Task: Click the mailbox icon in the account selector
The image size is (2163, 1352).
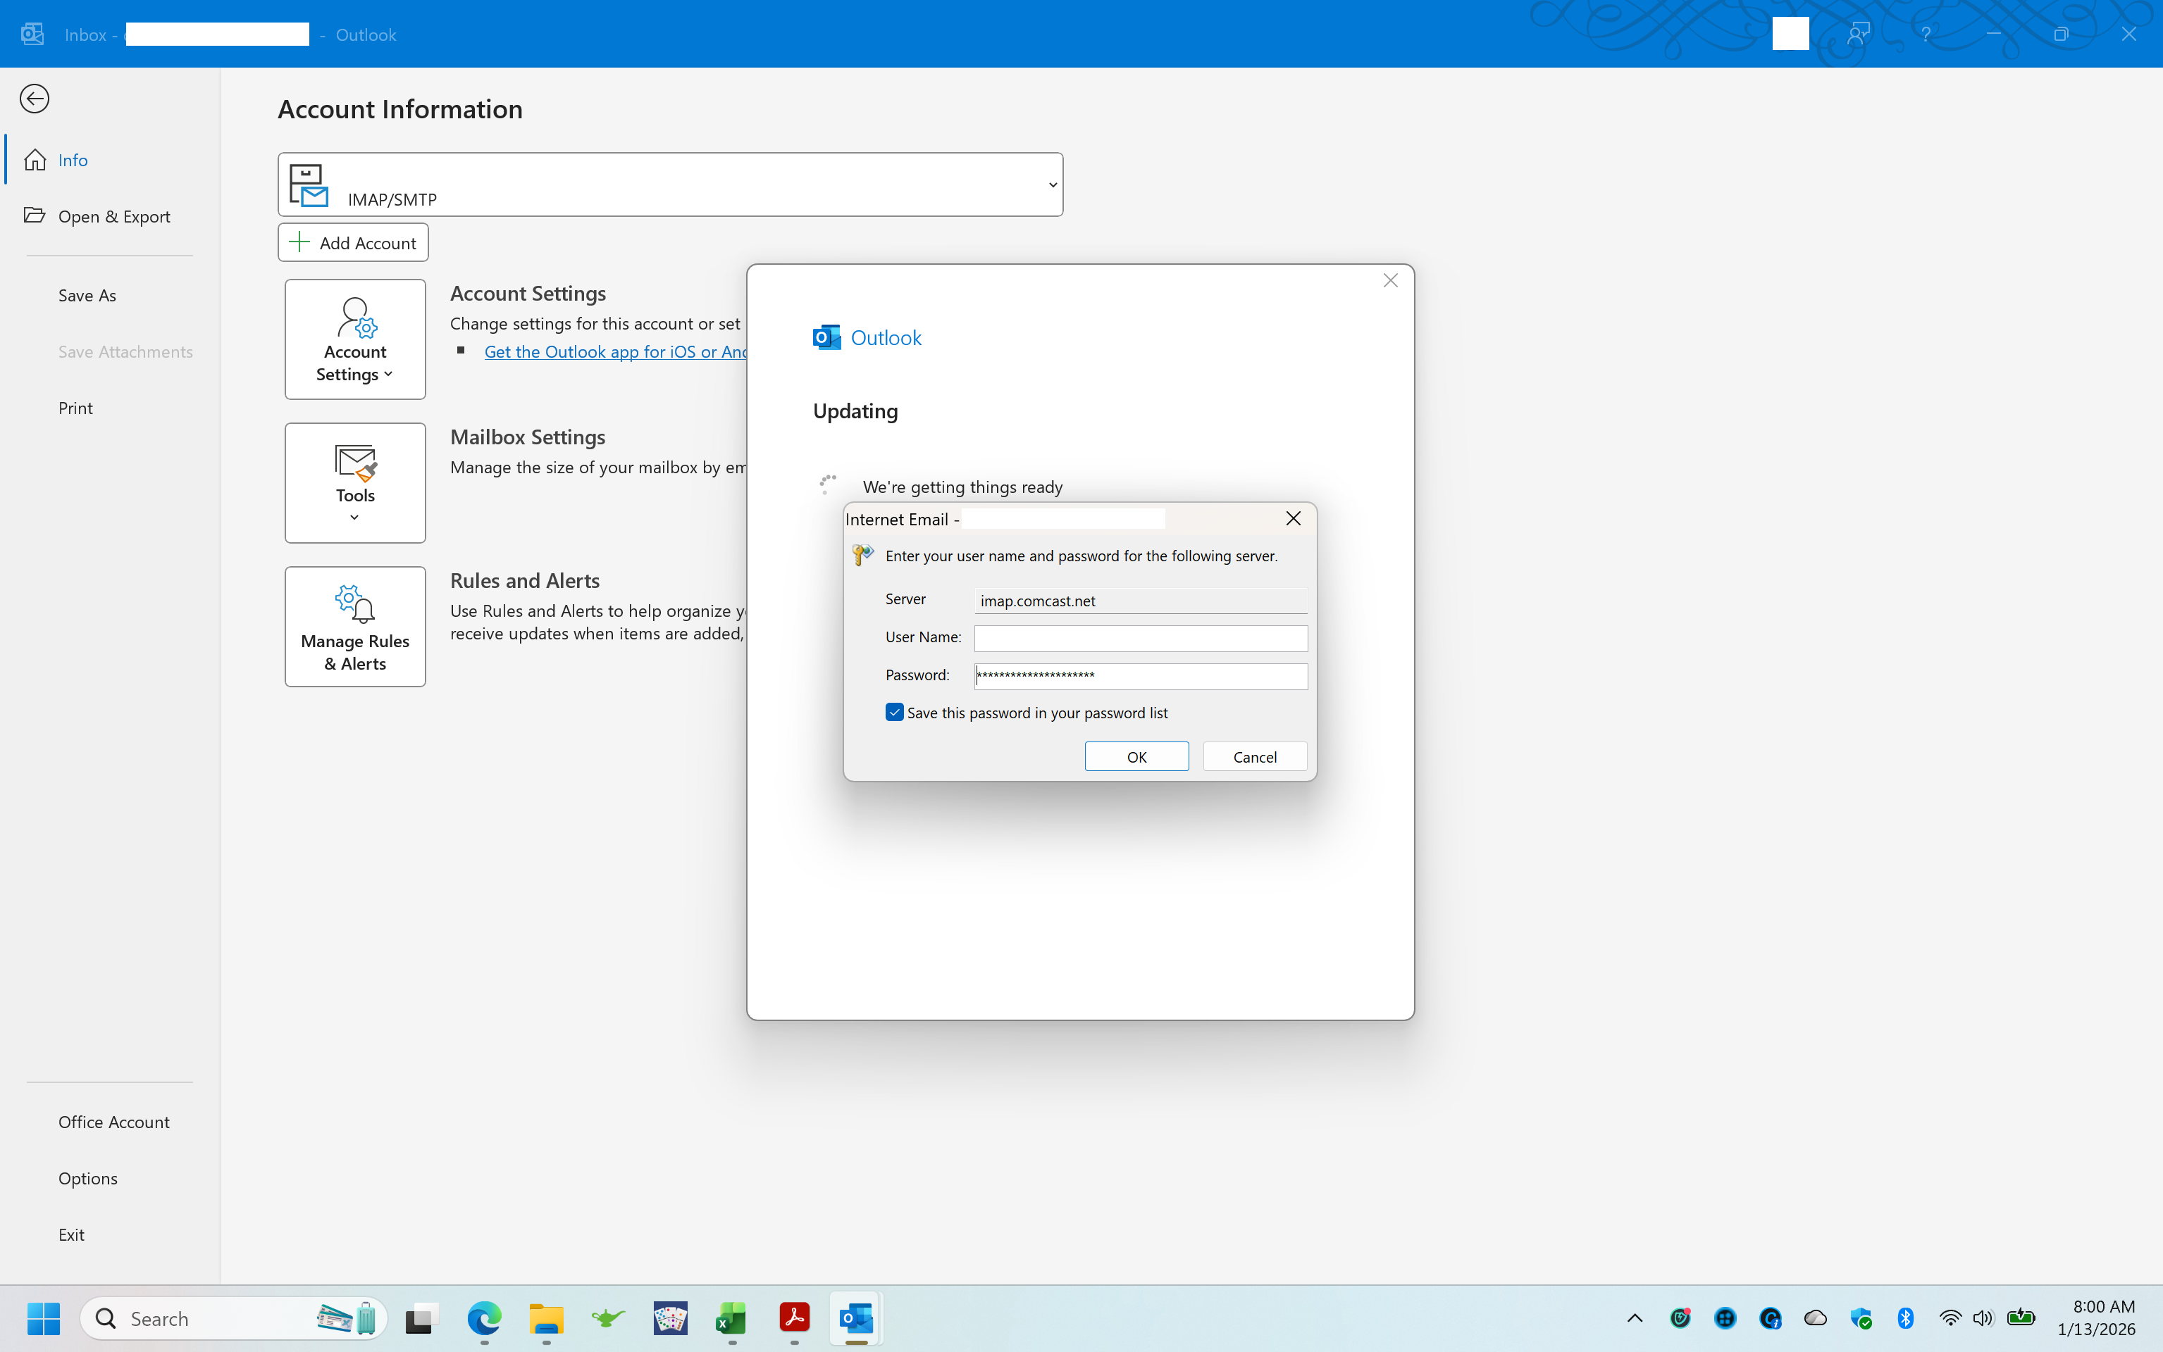Action: coord(309,185)
